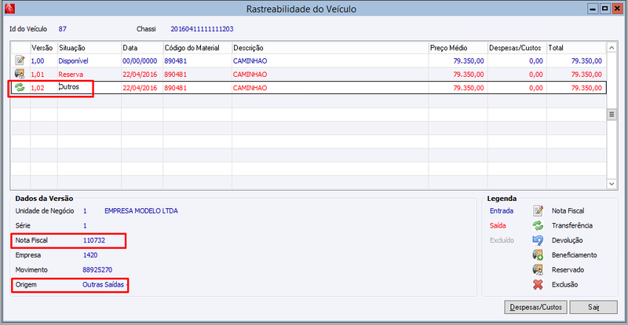Click the application logo in the title bar
628x325 pixels.
tap(9, 8)
